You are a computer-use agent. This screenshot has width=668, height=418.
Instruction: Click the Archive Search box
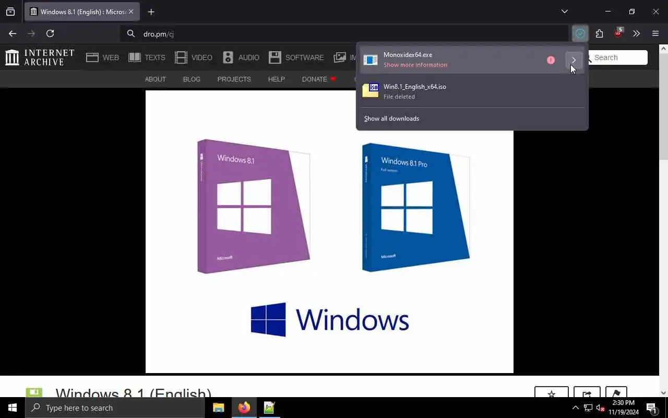619,57
